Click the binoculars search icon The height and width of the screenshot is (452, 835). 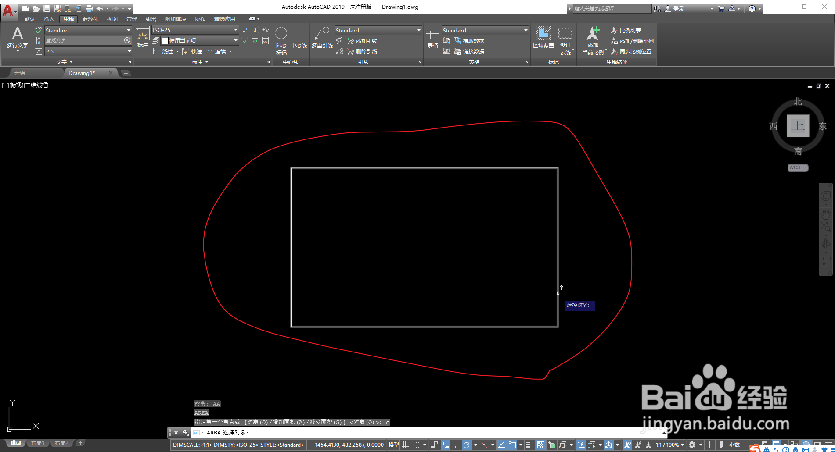(x=657, y=9)
